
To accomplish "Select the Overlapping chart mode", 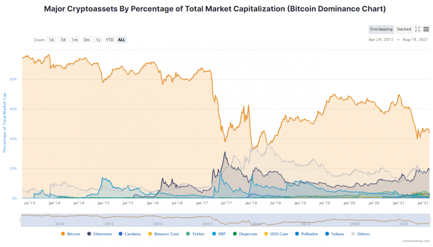I will click(x=381, y=29).
